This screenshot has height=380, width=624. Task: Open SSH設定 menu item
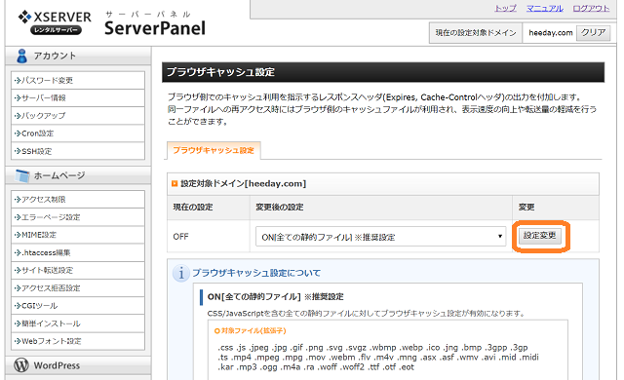pos(78,151)
